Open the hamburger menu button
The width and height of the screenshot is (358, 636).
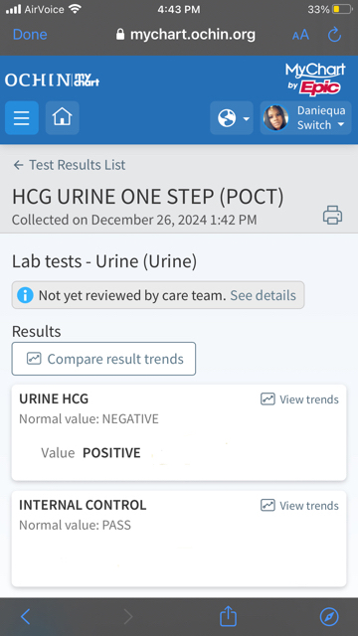click(x=22, y=117)
